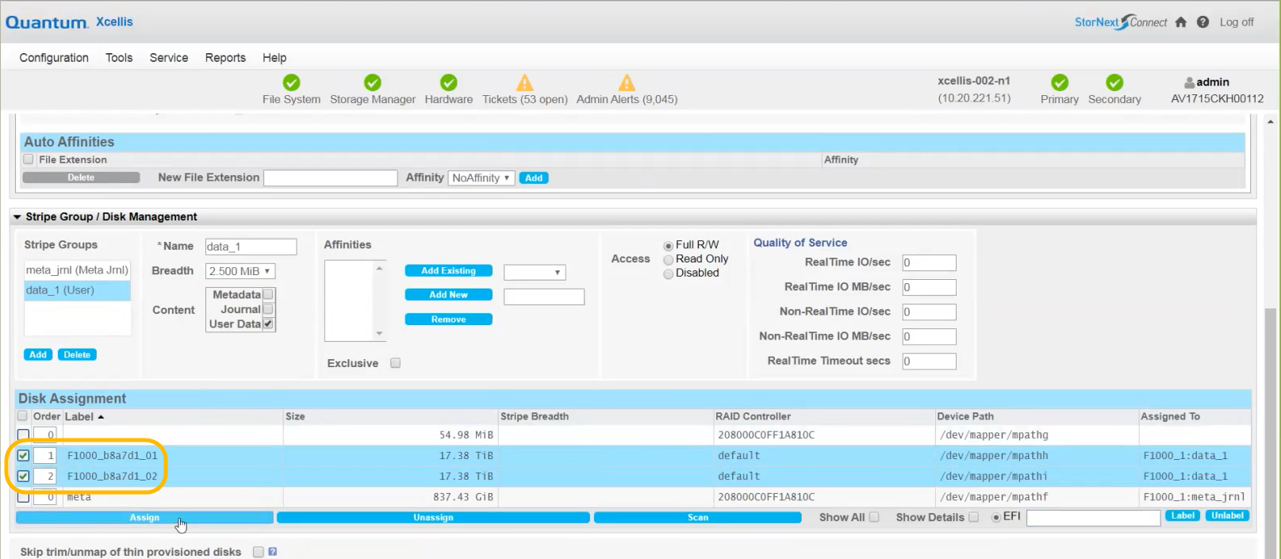The height and width of the screenshot is (559, 1281).
Task: Collapse the Stripe Group / Disk Management section
Action: pos(17,216)
